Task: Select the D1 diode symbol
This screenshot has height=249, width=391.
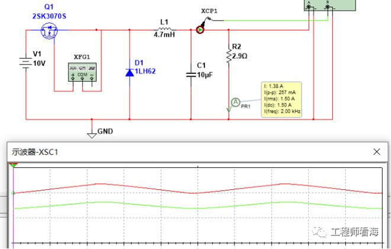Action: coord(129,73)
